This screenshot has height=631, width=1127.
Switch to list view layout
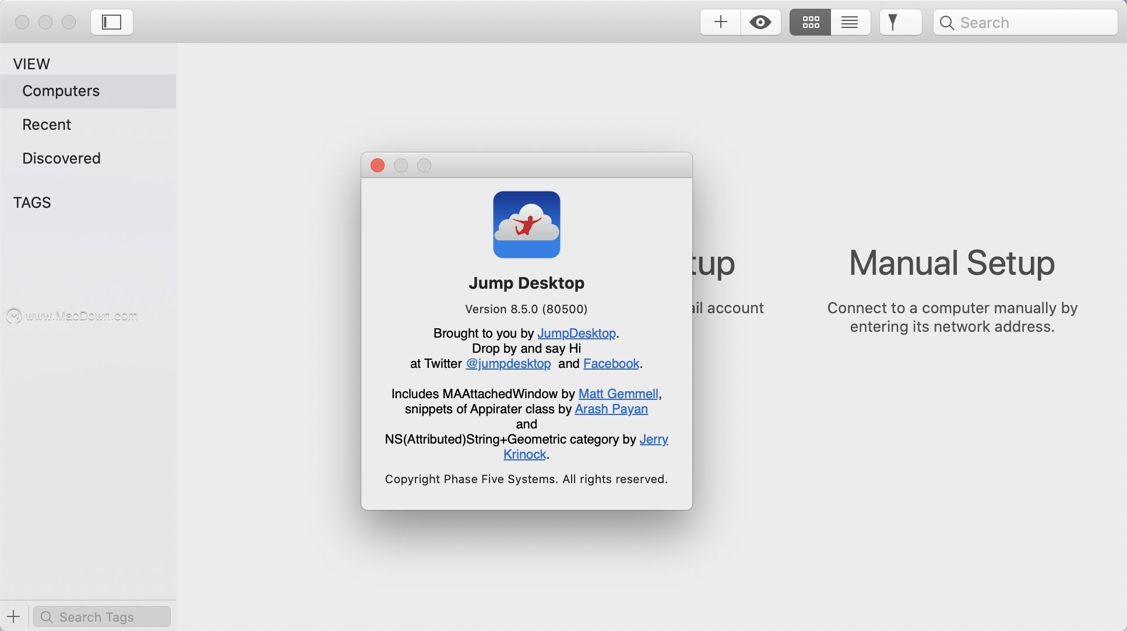click(850, 22)
